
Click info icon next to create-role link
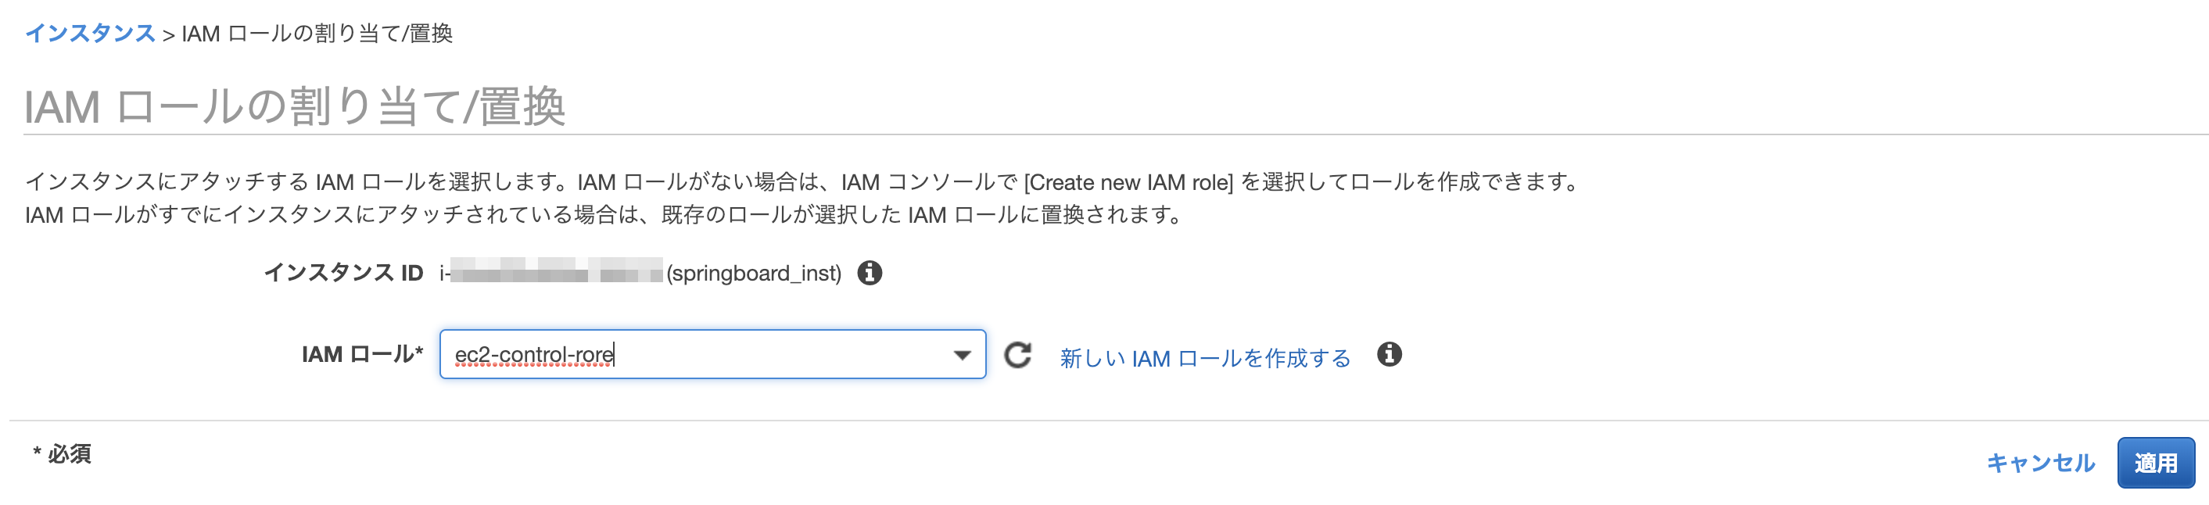[x=1390, y=354]
